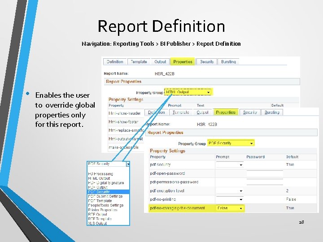The width and height of the screenshot is (323, 242).
Task: Click the Default value False for pdf-no-printing
Action: 291,199
